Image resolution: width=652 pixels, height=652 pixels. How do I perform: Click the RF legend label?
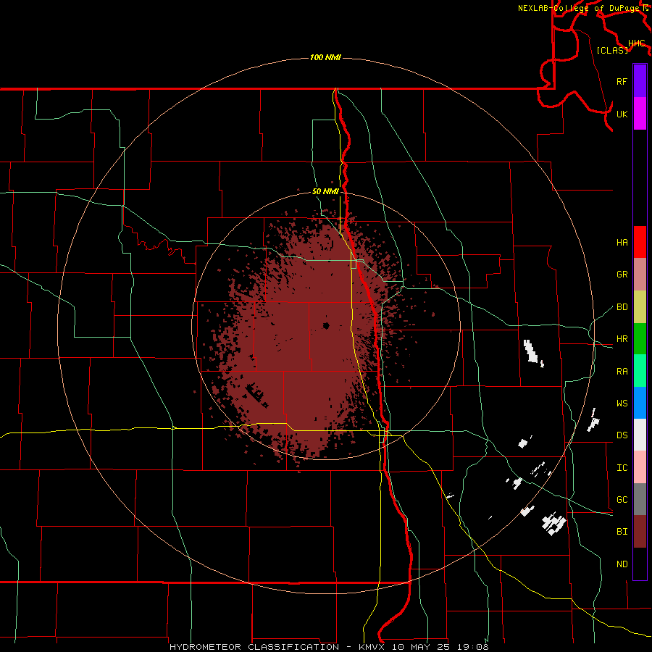click(x=622, y=81)
